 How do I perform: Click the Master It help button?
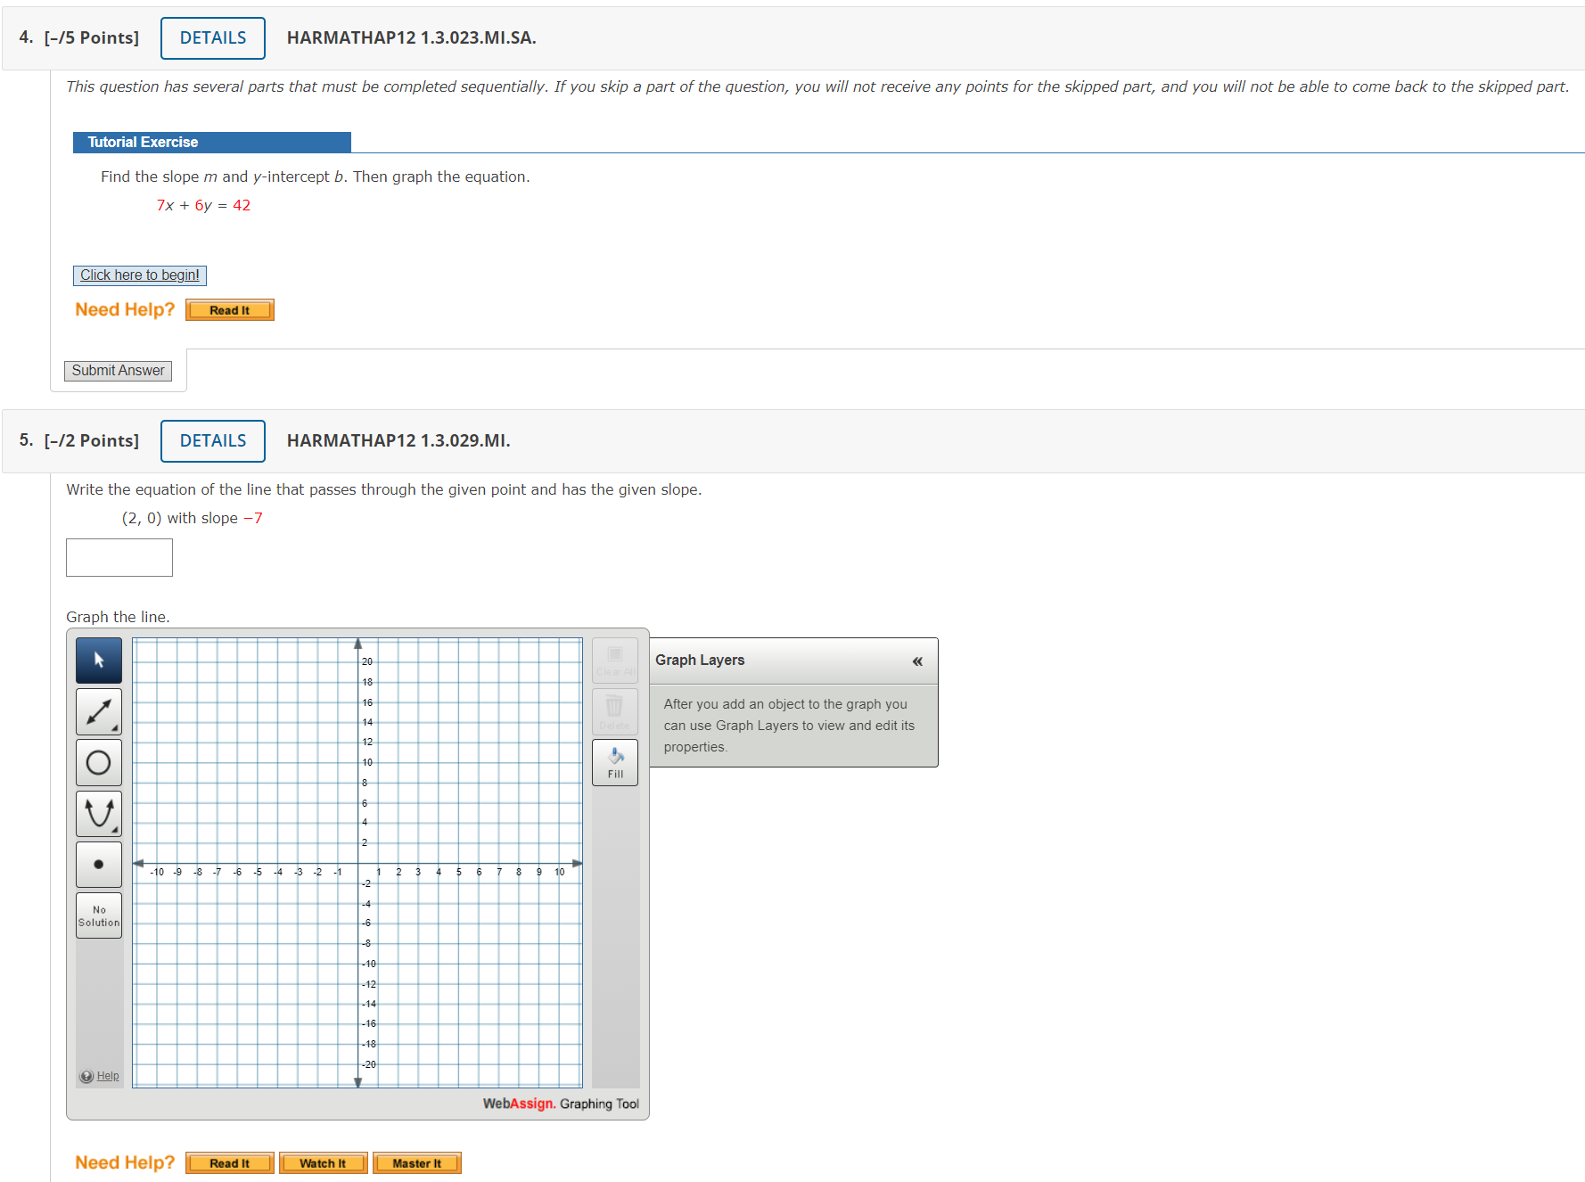point(416,1162)
